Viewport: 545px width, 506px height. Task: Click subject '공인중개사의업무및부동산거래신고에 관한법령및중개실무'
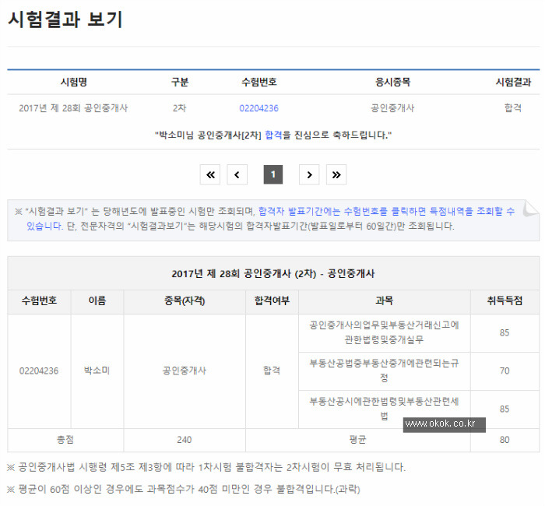pyautogui.click(x=384, y=332)
